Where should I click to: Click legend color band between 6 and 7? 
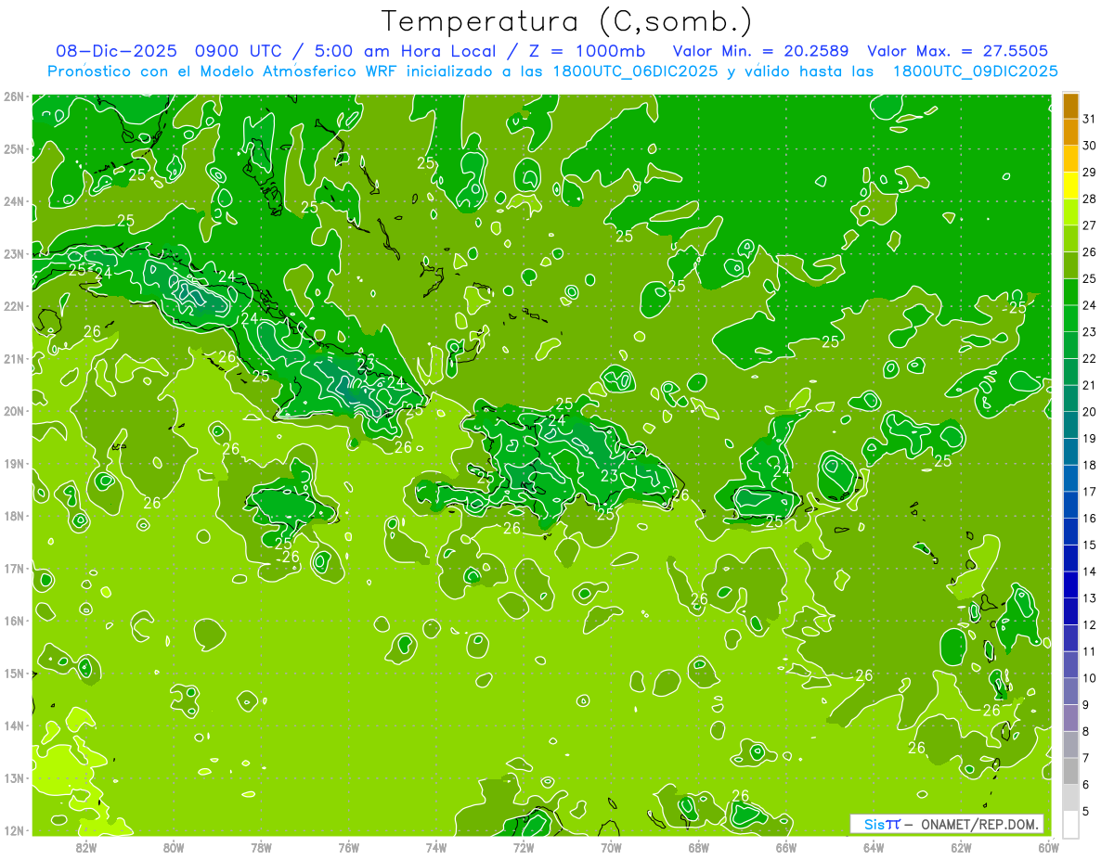(1070, 772)
